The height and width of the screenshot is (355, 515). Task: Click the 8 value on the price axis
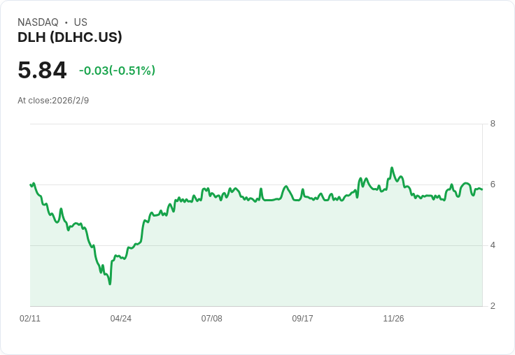(x=493, y=124)
